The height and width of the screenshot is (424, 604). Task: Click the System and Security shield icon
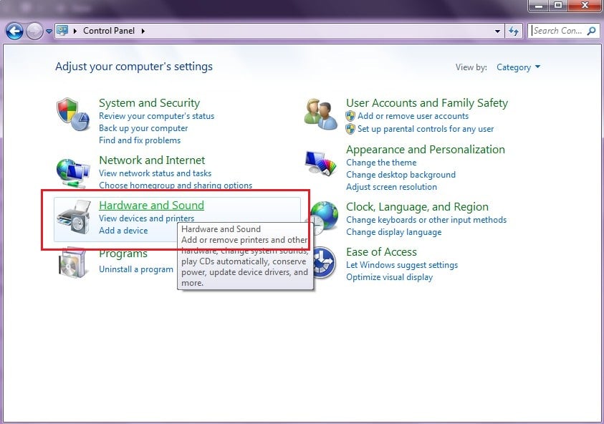click(x=73, y=115)
